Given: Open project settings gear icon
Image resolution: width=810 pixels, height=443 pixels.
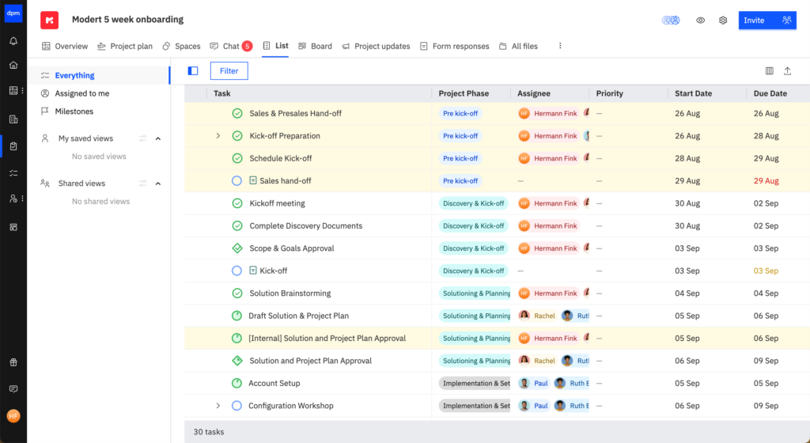Looking at the screenshot, I should (x=723, y=20).
